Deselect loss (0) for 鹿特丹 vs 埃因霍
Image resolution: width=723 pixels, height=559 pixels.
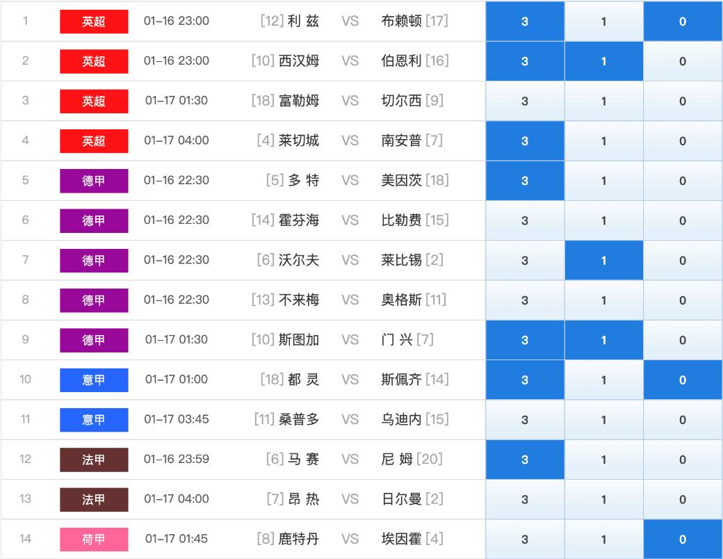tap(683, 539)
